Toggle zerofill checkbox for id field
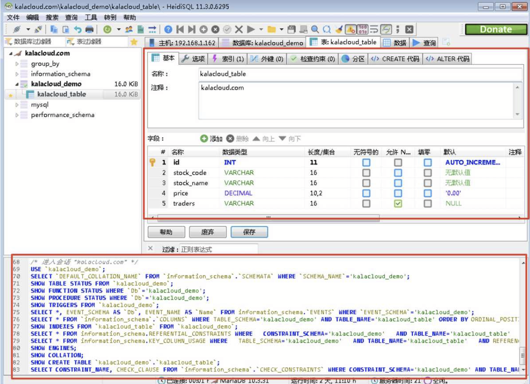The height and width of the screenshot is (384, 530). pyautogui.click(x=428, y=163)
